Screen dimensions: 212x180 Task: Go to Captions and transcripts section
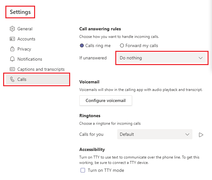point(41,69)
